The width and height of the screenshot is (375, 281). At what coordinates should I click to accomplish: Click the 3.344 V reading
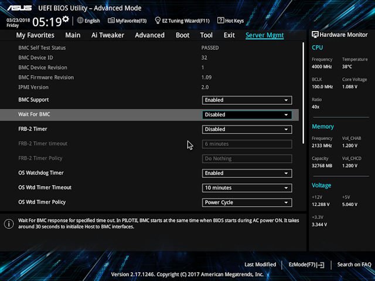pos(319,225)
